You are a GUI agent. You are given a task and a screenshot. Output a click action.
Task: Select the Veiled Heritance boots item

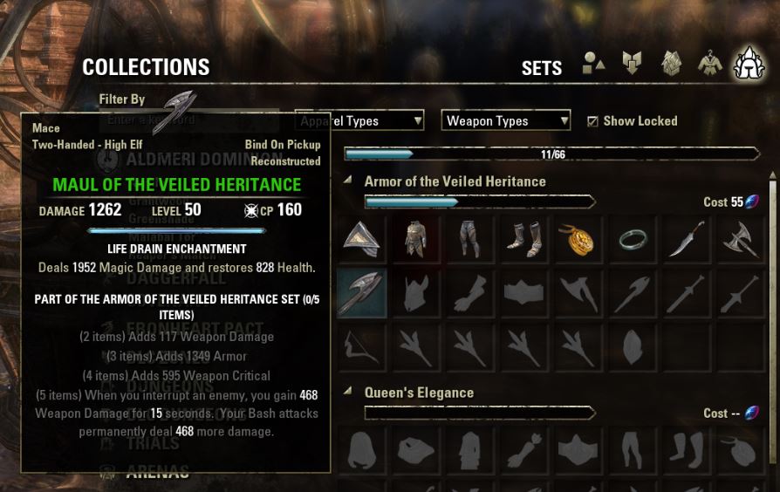point(523,240)
